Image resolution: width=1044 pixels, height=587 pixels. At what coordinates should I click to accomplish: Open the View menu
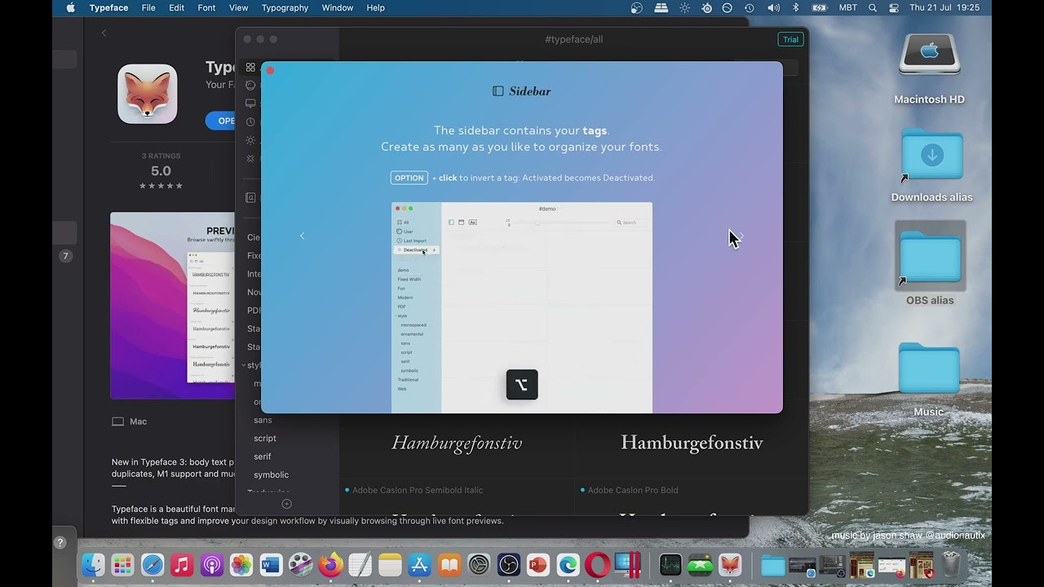pos(238,7)
